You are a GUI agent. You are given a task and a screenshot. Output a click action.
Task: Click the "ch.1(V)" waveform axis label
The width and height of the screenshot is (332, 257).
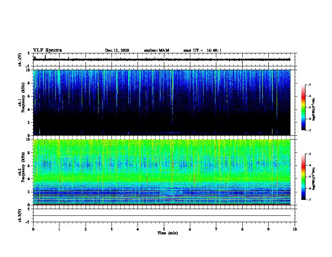[x=20, y=60]
